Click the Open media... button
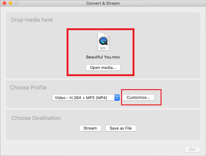 pyautogui.click(x=103, y=67)
